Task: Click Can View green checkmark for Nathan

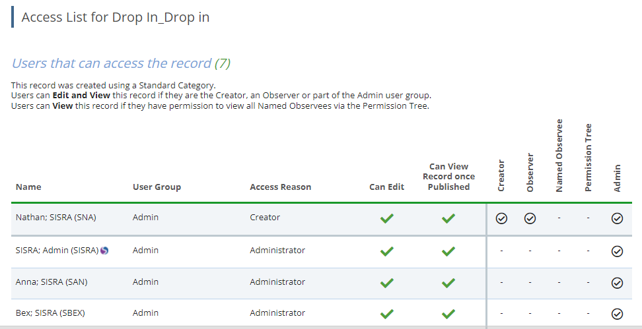Action: click(x=448, y=218)
